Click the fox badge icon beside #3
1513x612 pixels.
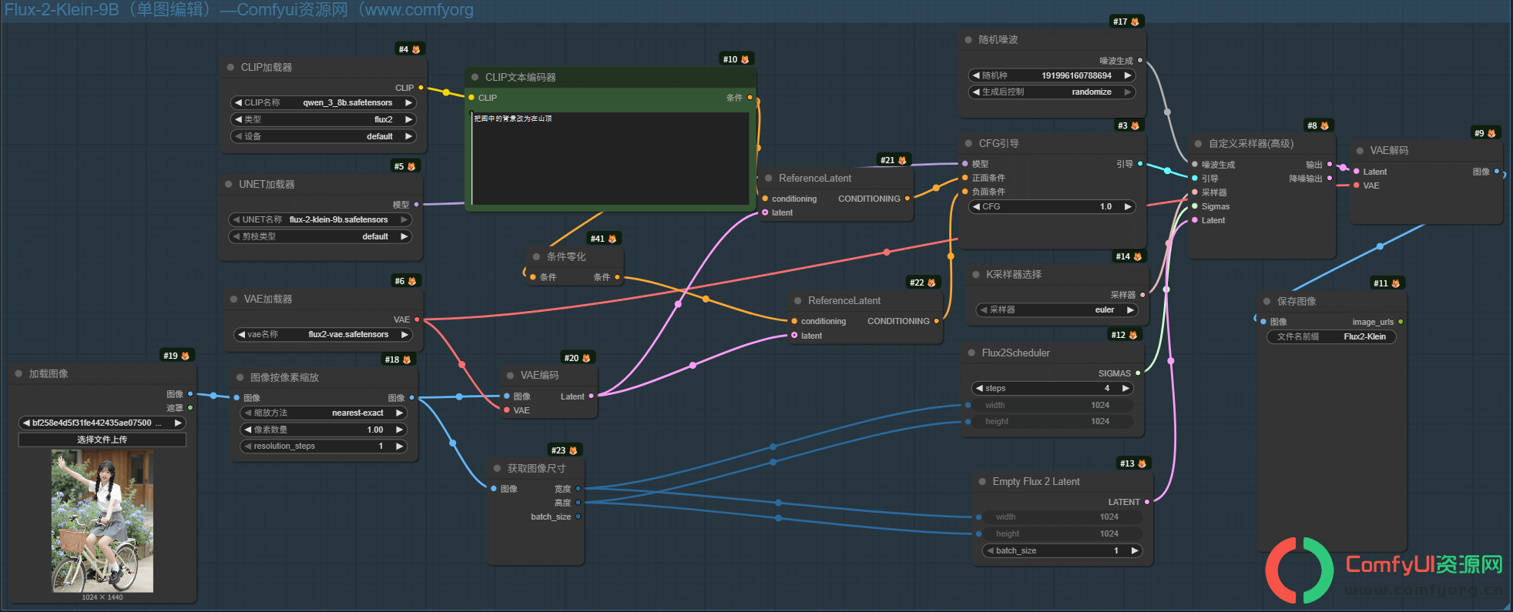1135,125
